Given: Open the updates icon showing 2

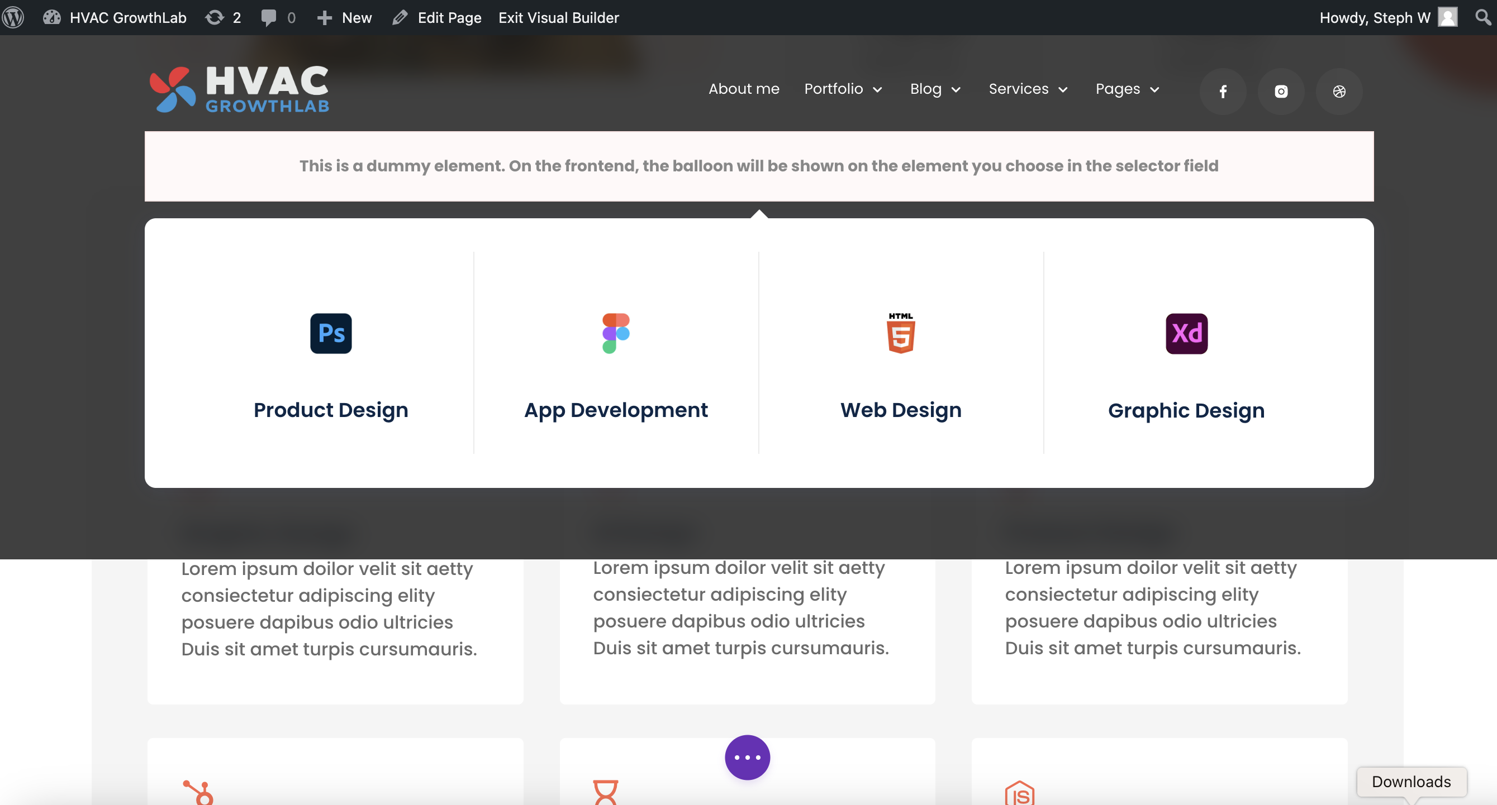Looking at the screenshot, I should [x=215, y=17].
